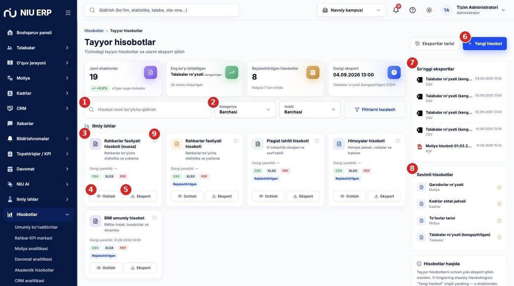Open the Navoiy kampusi campus dropdown
514x286 pixels.
[x=352, y=10]
